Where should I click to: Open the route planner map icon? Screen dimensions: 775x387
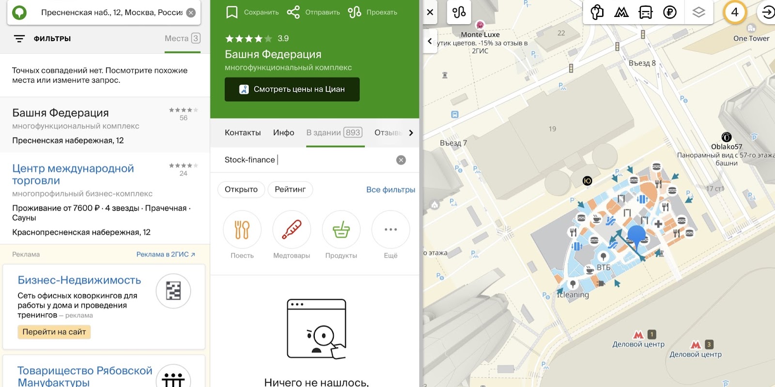pos(459,12)
